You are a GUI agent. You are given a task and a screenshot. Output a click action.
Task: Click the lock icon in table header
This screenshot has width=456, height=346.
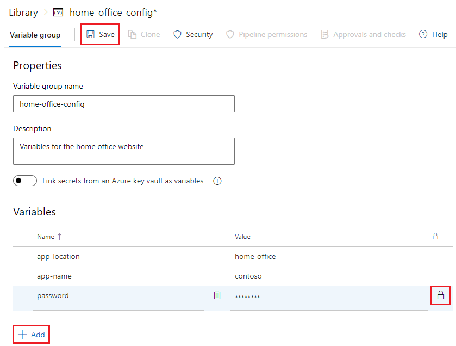click(x=435, y=236)
